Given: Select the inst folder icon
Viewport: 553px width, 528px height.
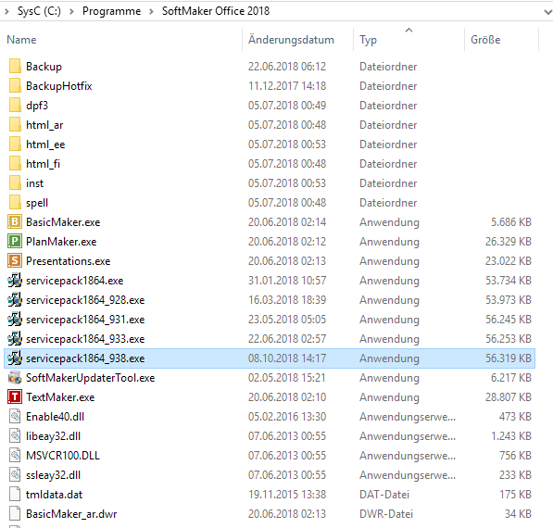Looking at the screenshot, I should click(x=15, y=183).
